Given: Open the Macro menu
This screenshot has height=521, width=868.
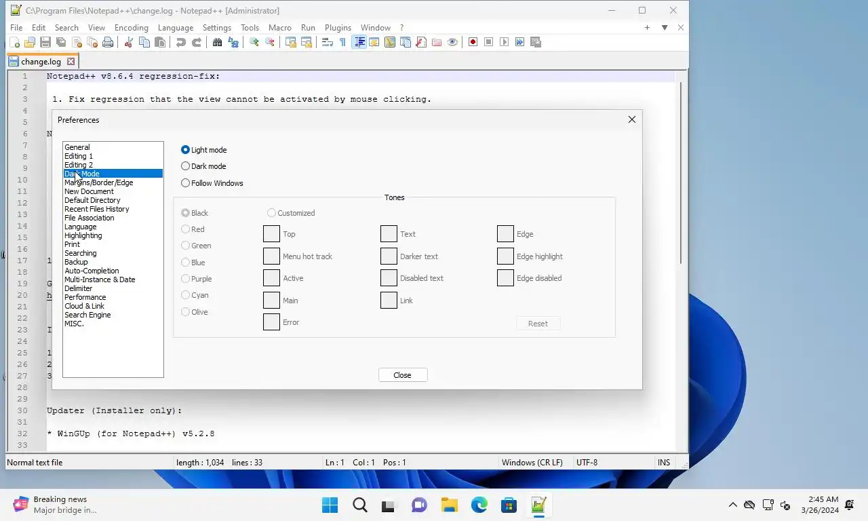Looking at the screenshot, I should 280,28.
